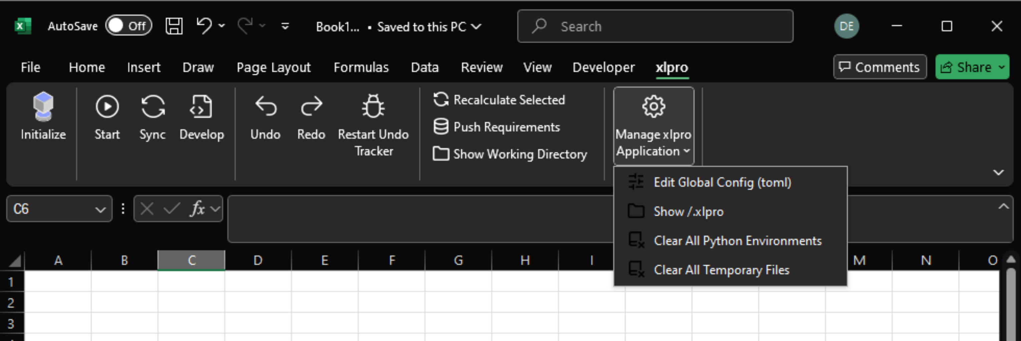Open the File tab
Screen dimensions: 1021x341
click(x=30, y=67)
